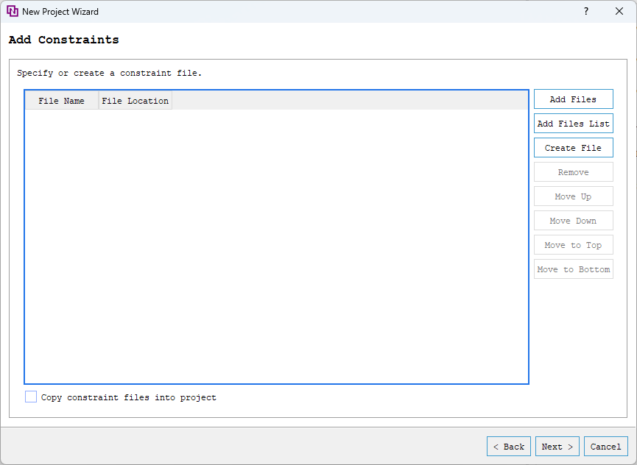This screenshot has width=637, height=465.
Task: Click the Add Files button
Action: [x=573, y=99]
